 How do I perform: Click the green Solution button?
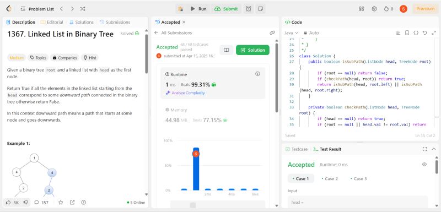(252, 50)
